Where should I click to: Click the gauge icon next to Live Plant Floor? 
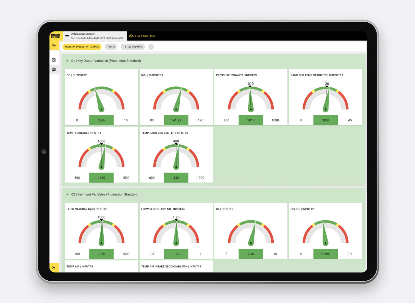tap(131, 36)
